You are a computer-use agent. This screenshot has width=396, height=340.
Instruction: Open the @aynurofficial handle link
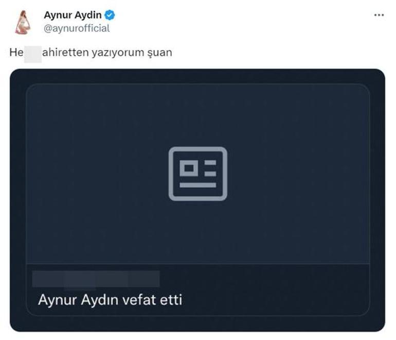tap(77, 28)
